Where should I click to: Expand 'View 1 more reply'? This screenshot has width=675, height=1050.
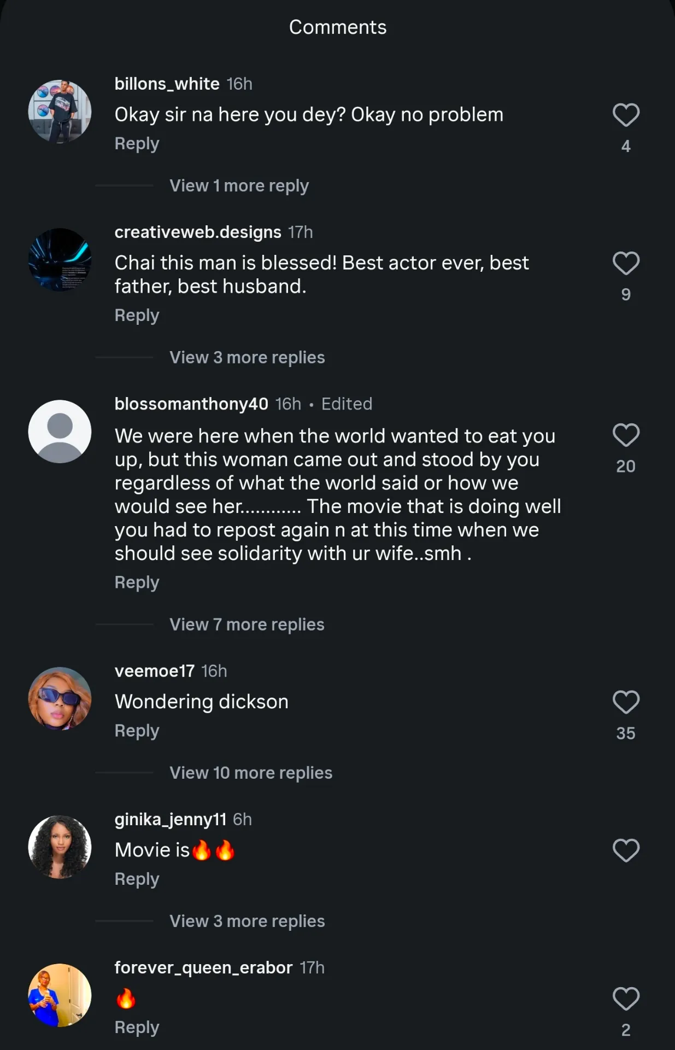point(239,186)
